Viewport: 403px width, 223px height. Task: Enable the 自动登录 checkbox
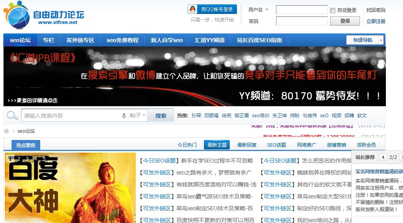click(333, 10)
